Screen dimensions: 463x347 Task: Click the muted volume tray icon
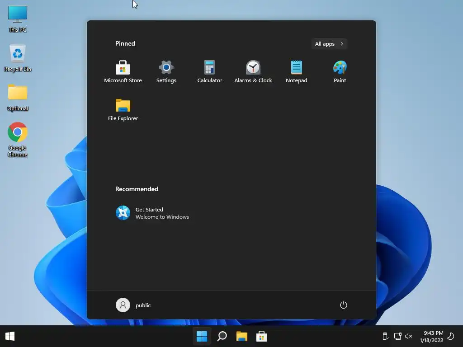coord(409,336)
